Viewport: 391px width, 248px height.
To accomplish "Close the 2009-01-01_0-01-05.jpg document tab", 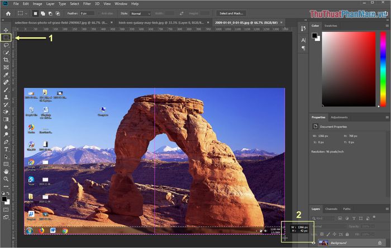I will click(x=282, y=22).
